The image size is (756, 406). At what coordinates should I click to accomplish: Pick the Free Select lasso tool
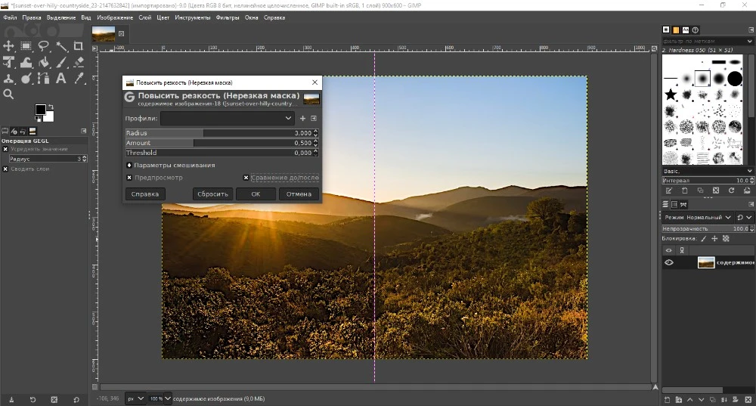click(44, 46)
